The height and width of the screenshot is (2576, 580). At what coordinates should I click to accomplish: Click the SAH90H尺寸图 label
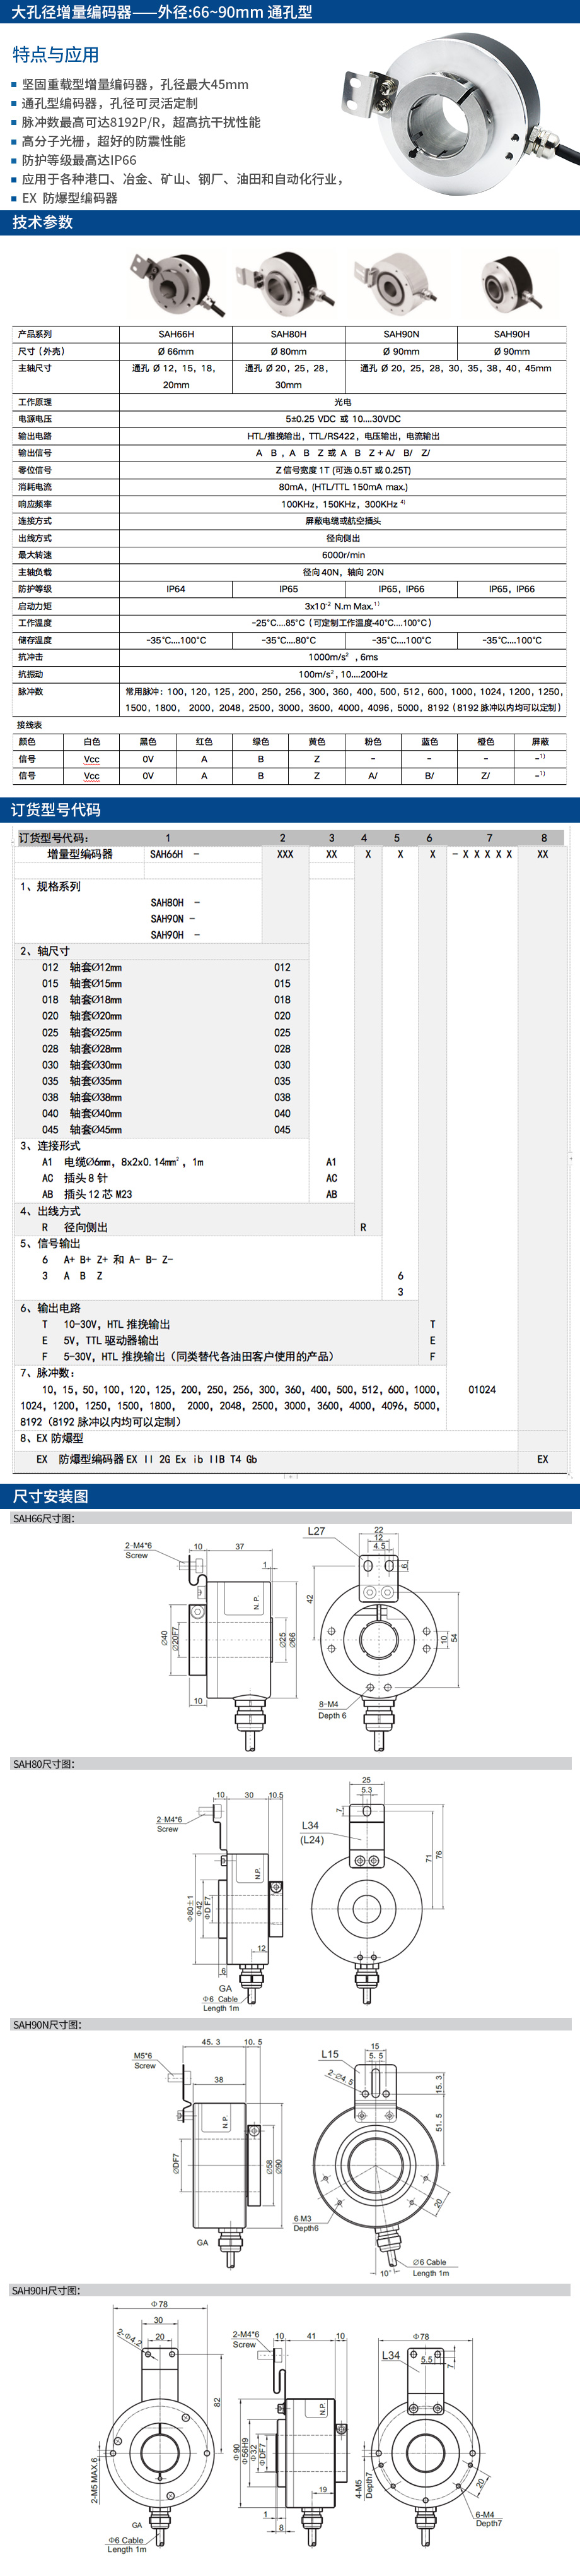[46, 2290]
